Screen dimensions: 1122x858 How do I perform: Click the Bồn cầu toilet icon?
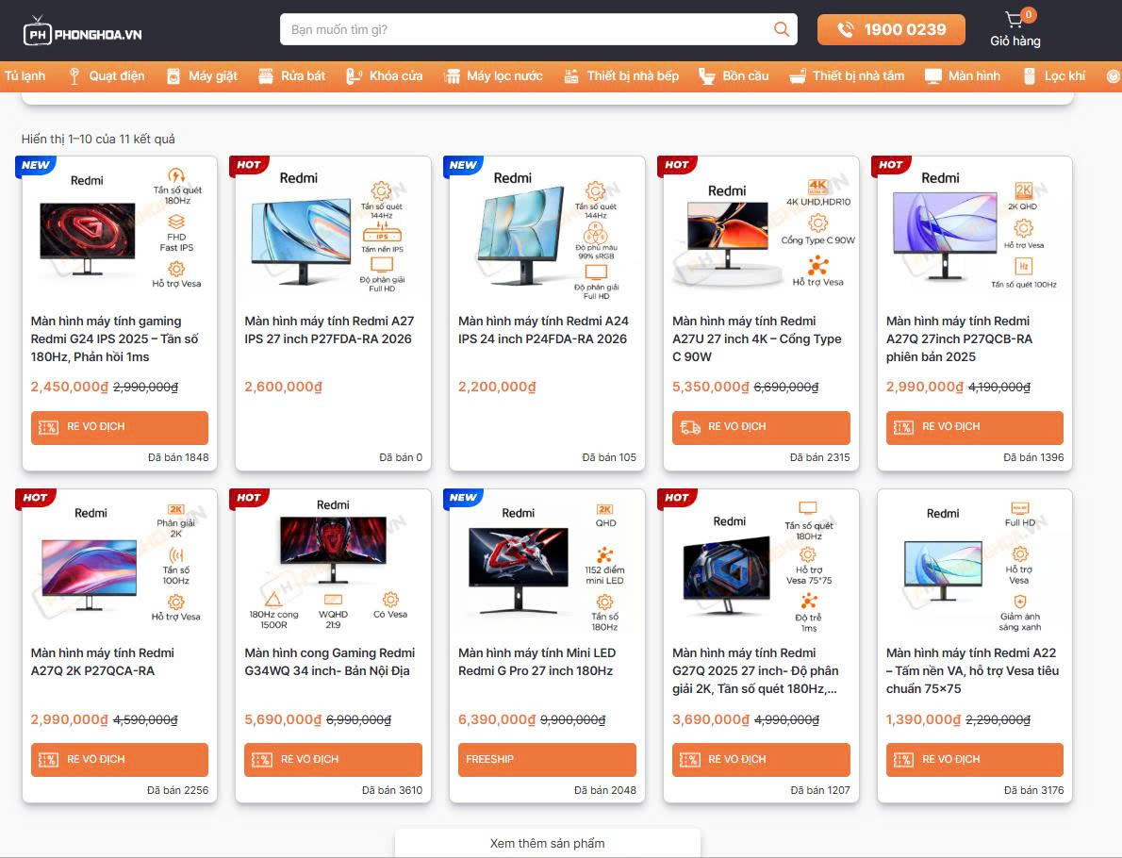tap(706, 76)
